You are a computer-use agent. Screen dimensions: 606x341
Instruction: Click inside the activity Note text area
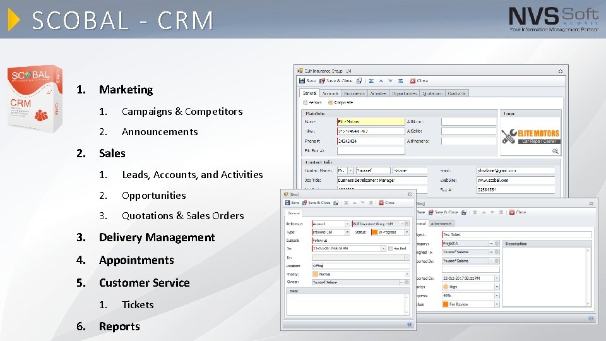345,304
